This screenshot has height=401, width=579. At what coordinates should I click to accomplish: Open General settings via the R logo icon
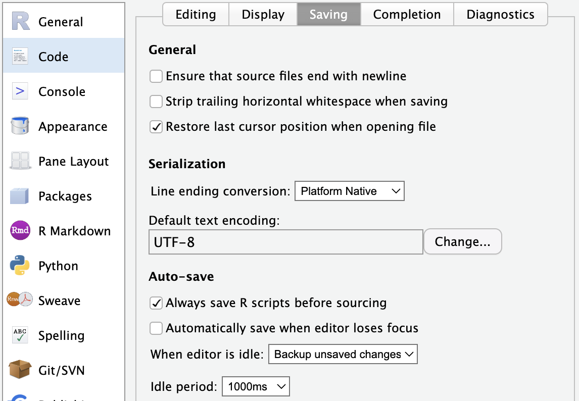(x=20, y=21)
